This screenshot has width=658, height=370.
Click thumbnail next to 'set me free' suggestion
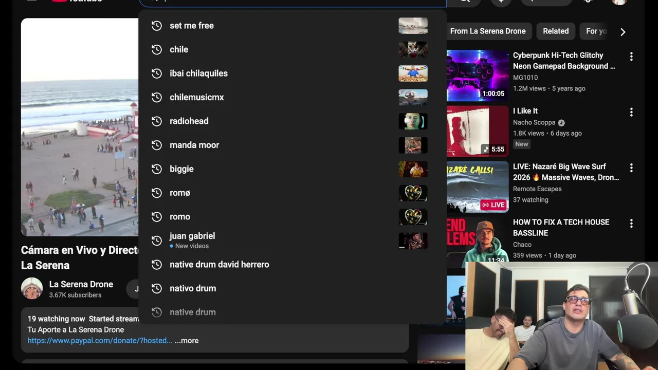[413, 26]
